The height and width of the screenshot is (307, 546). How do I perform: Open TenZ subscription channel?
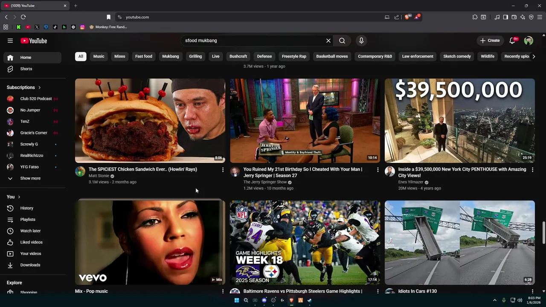click(32, 122)
